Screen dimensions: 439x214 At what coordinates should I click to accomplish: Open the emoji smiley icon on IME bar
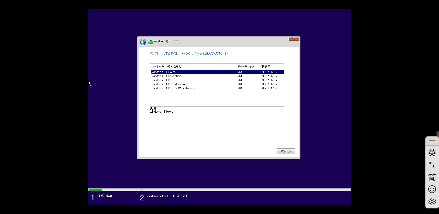432,189
